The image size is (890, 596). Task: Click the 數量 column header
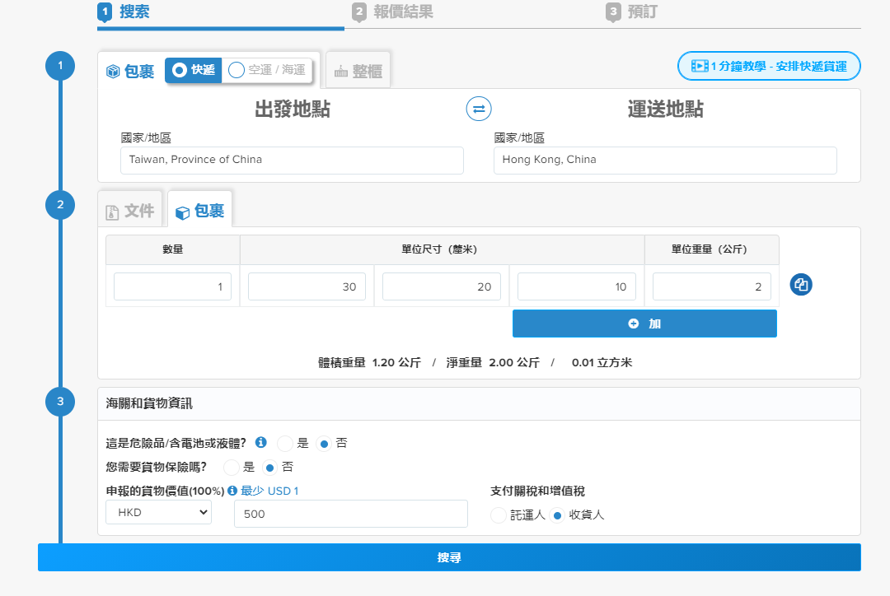point(172,249)
